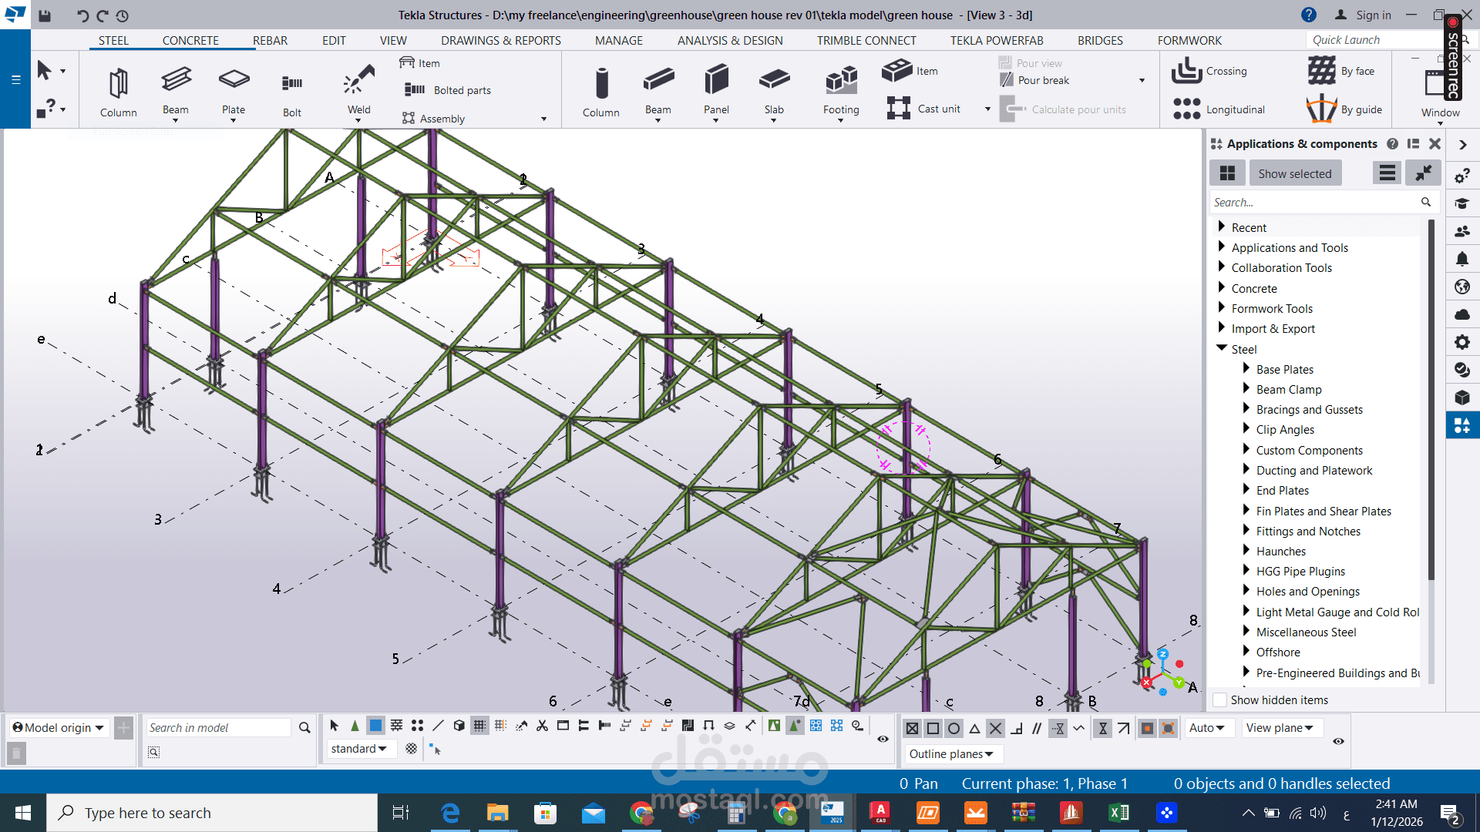
Task: Activate the Weld tool
Action: (358, 81)
